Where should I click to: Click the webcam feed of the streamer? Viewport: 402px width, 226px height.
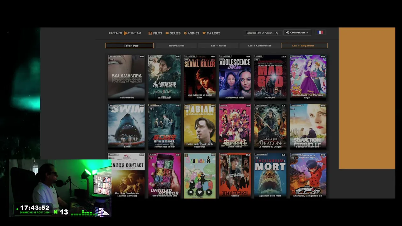pyautogui.click(x=60, y=188)
